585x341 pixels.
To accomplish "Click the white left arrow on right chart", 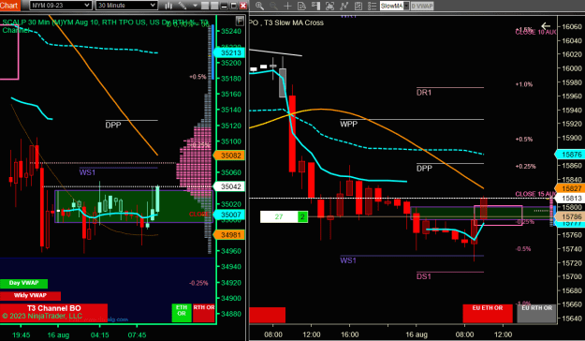I will pos(546,26).
